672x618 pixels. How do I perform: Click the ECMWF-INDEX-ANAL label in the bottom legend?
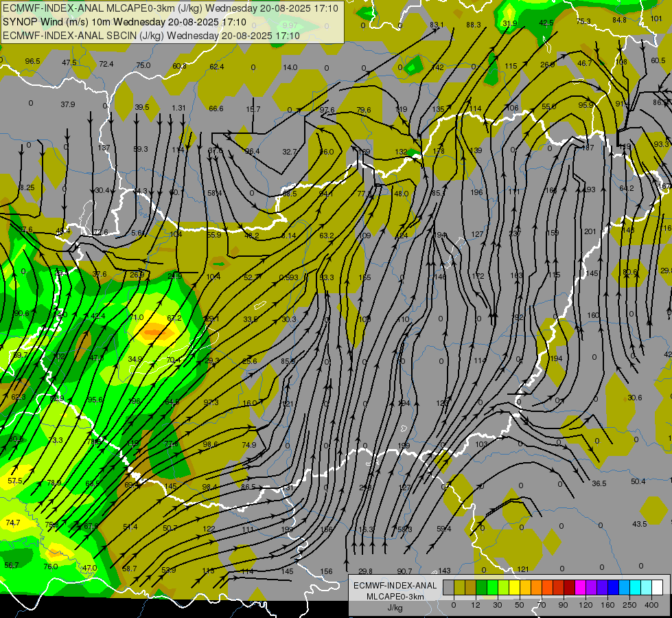coord(395,586)
